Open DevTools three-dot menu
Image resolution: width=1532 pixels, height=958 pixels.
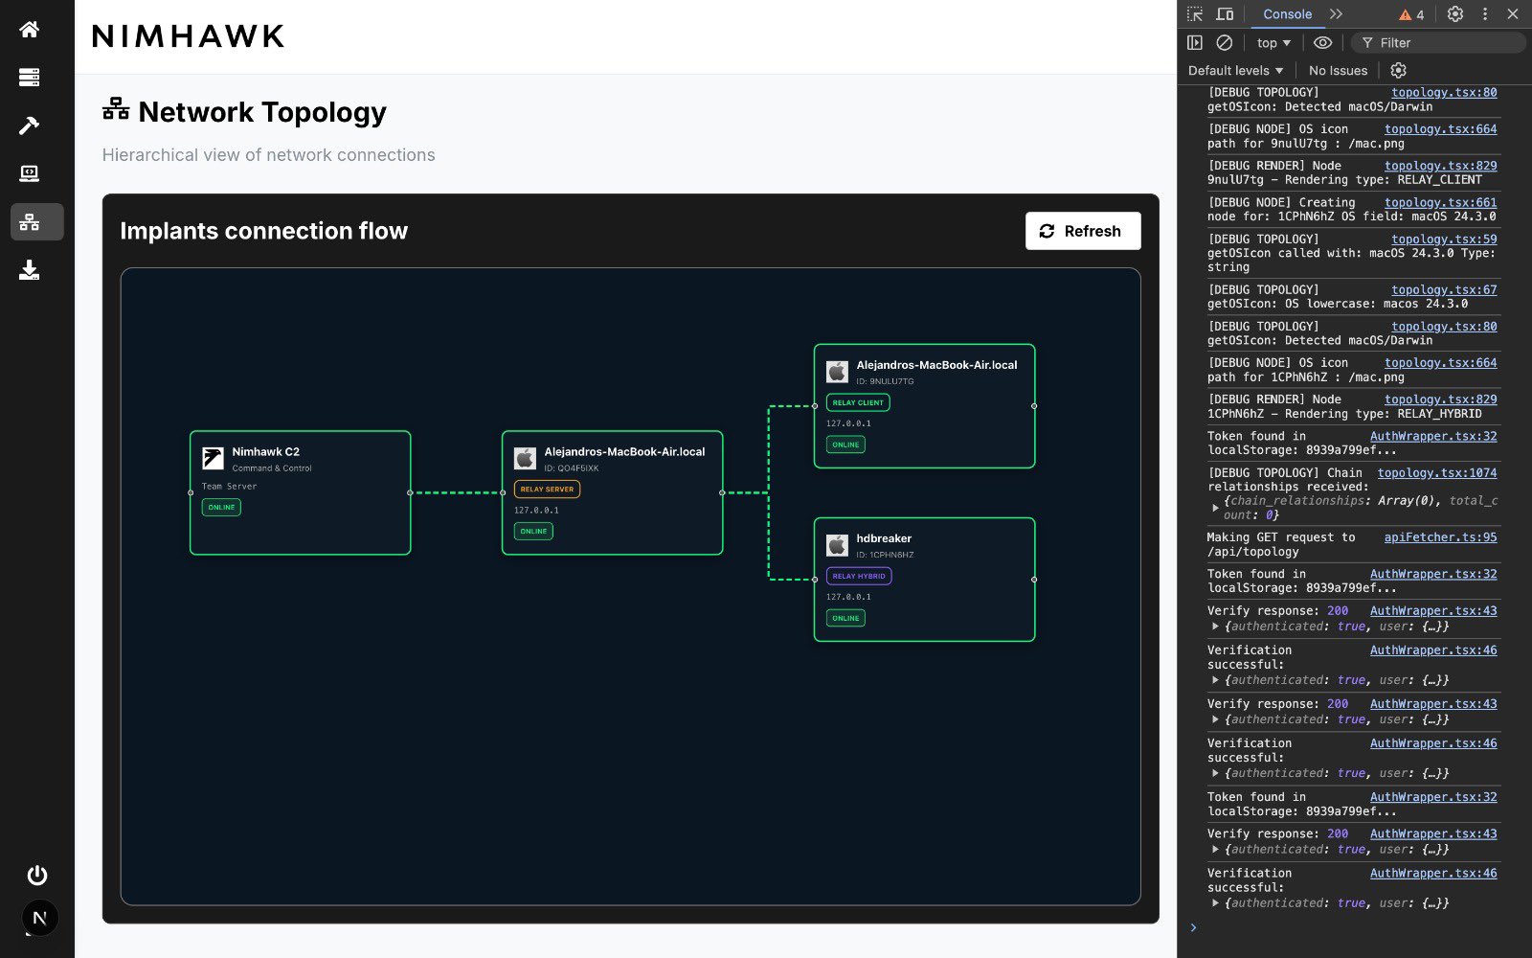pyautogui.click(x=1485, y=14)
